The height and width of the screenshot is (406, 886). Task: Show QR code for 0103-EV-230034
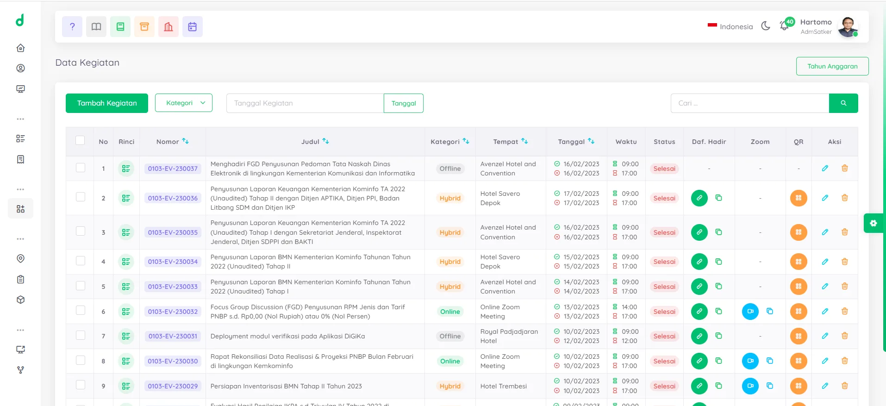pos(799,262)
